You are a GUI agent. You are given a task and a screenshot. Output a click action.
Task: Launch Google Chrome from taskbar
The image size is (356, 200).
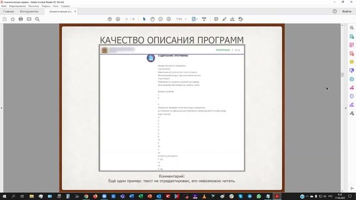point(86,196)
